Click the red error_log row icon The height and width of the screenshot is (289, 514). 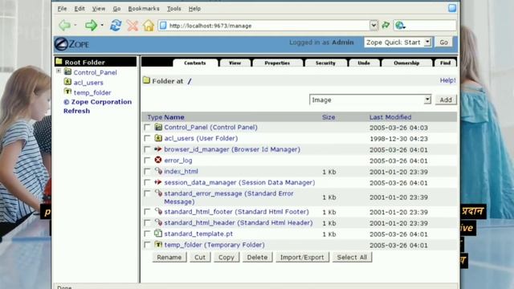158,160
